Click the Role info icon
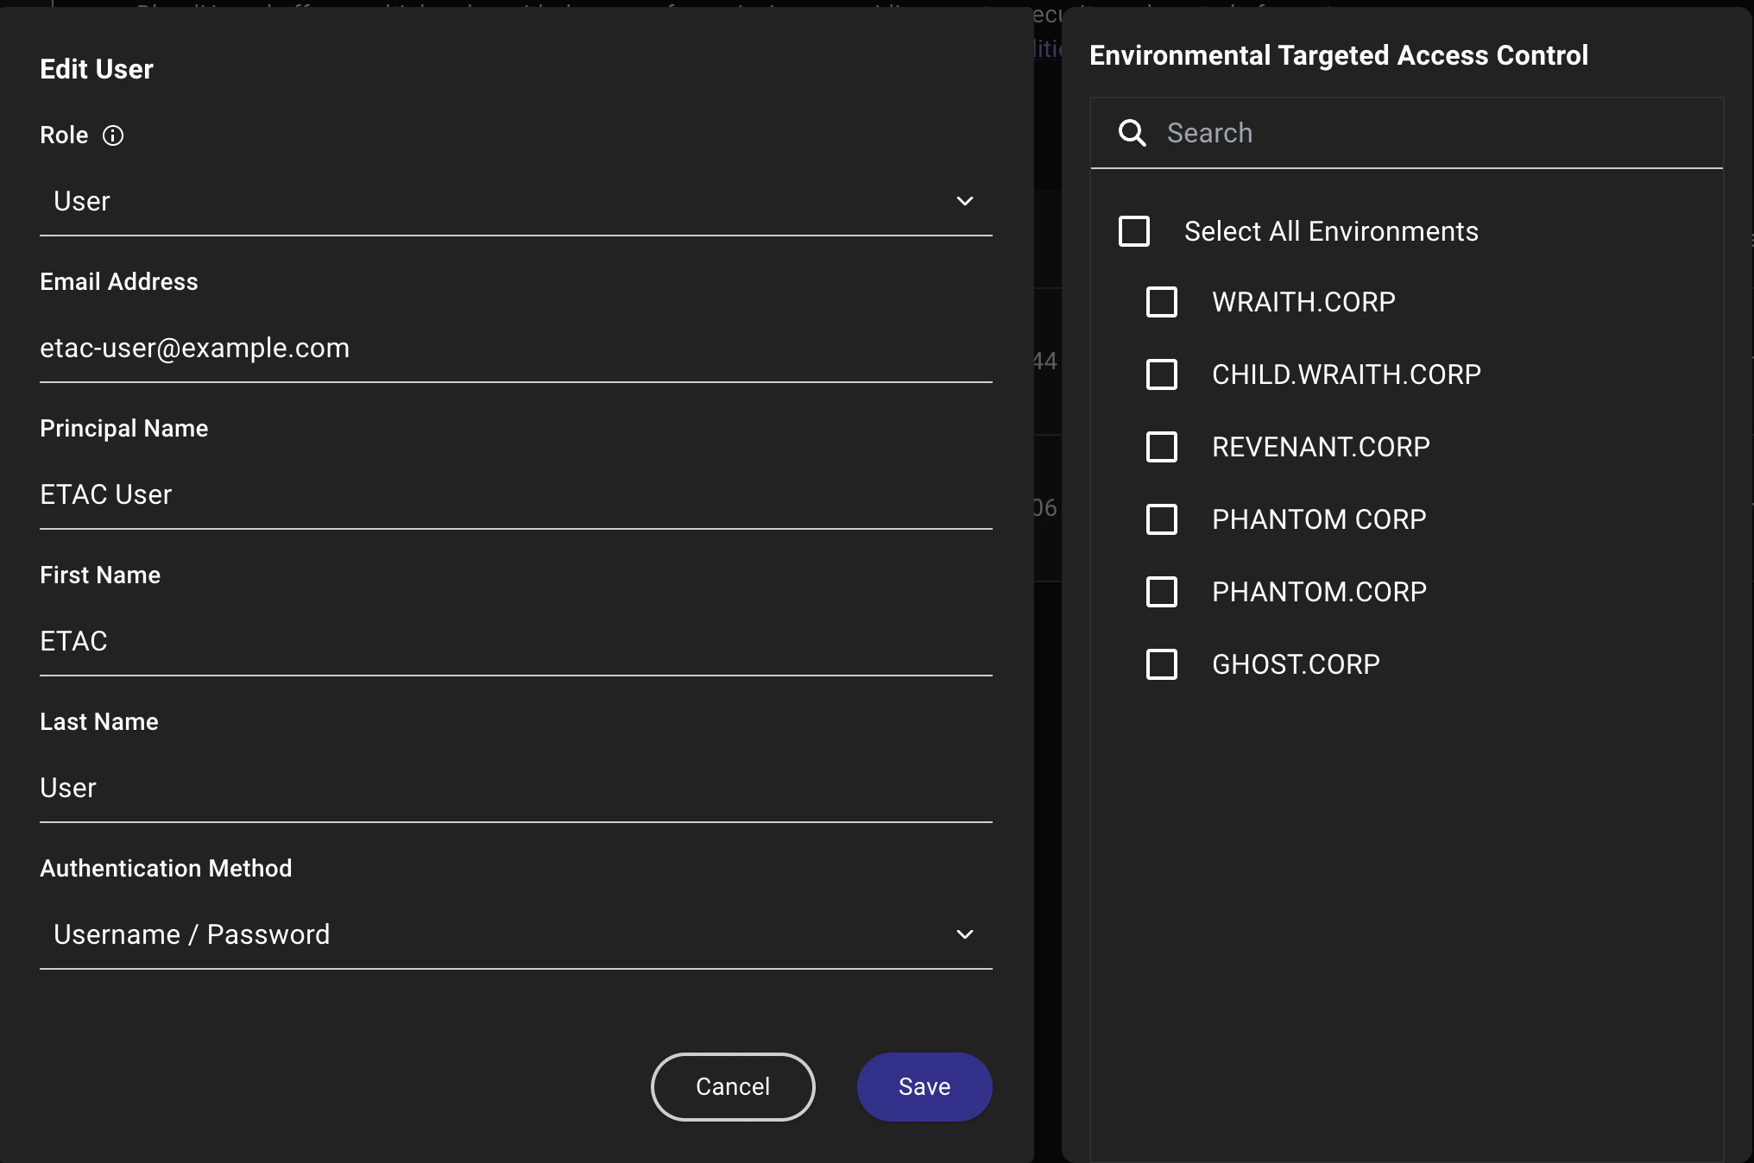 [114, 135]
